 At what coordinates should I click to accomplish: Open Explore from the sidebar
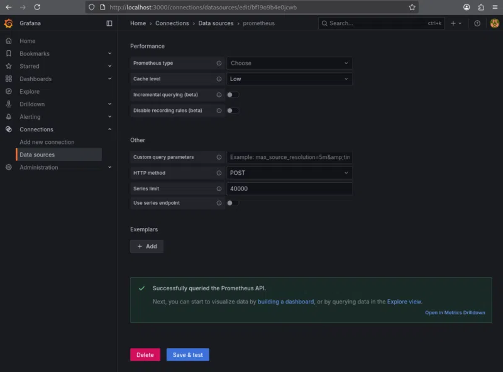pos(29,92)
